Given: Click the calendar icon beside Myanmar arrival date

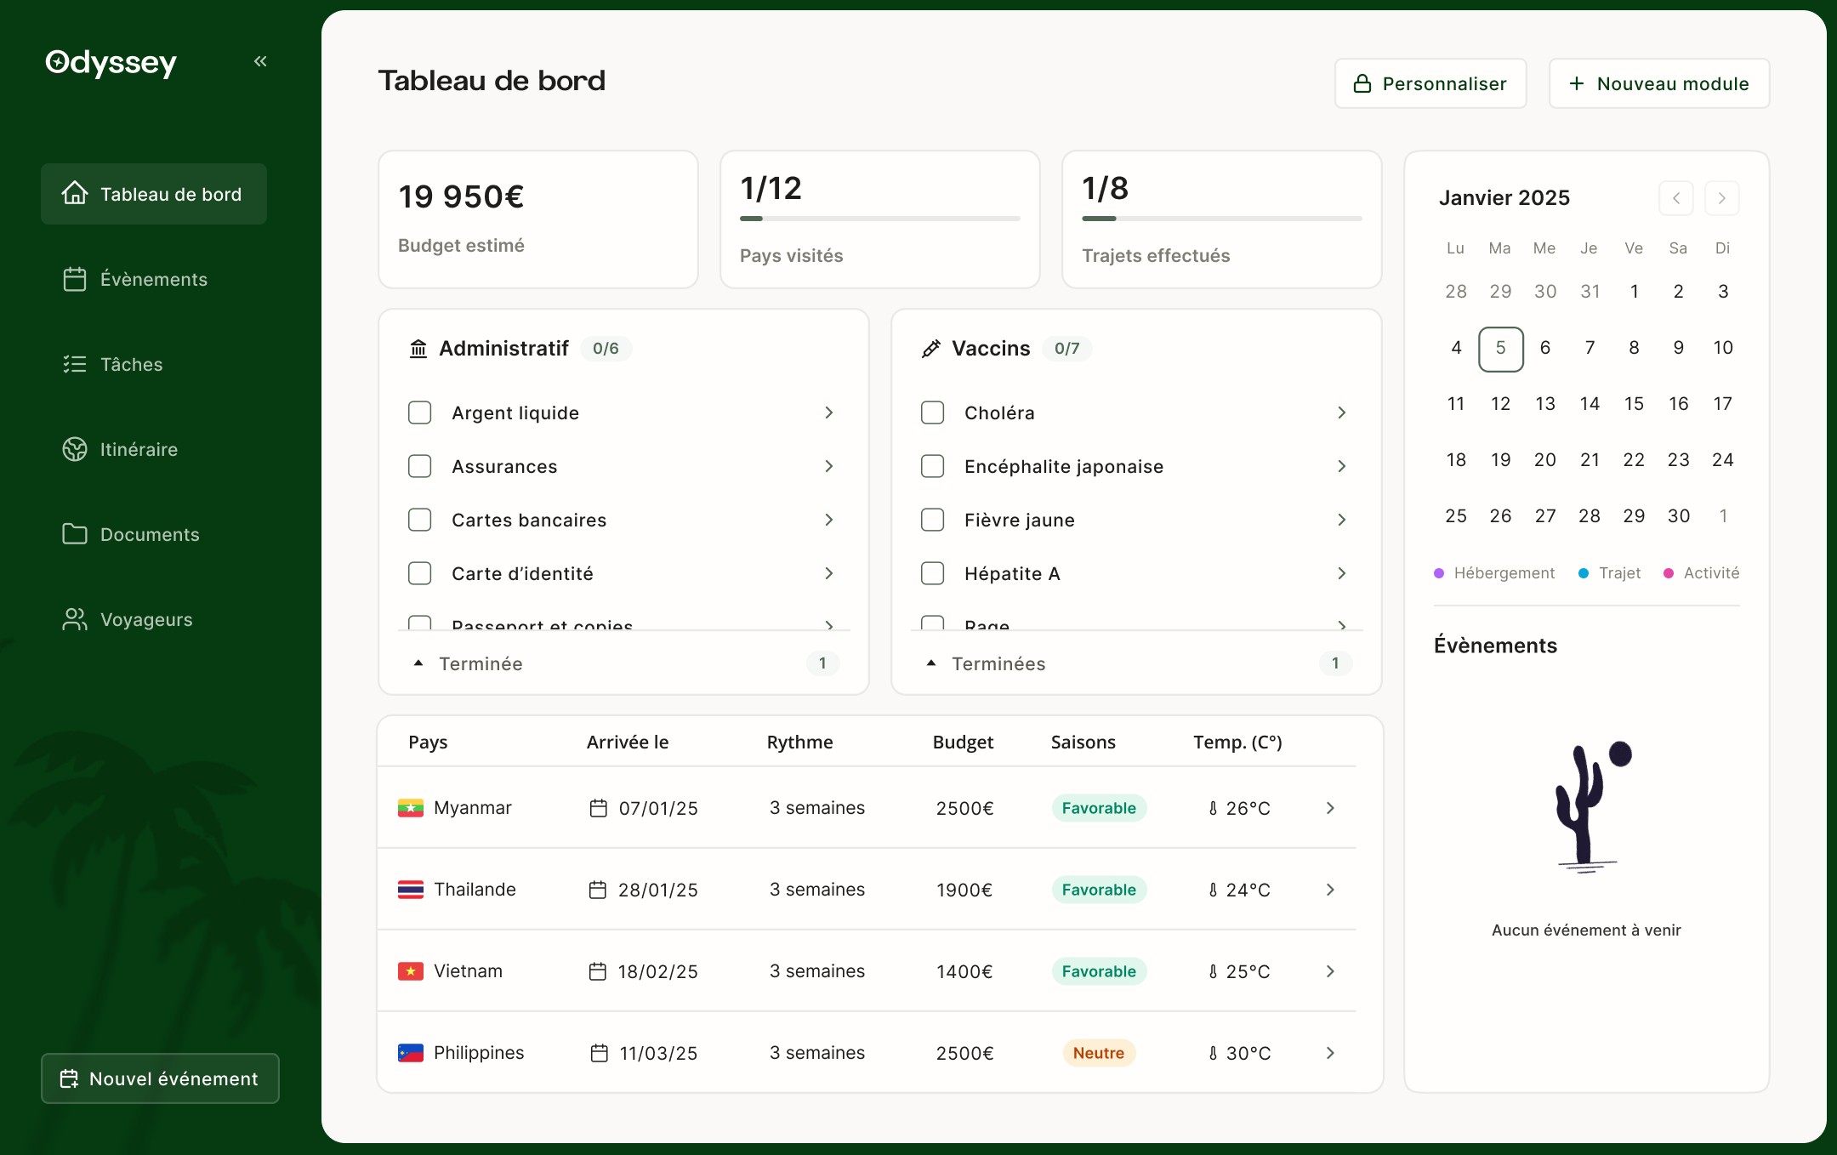Looking at the screenshot, I should 599,808.
